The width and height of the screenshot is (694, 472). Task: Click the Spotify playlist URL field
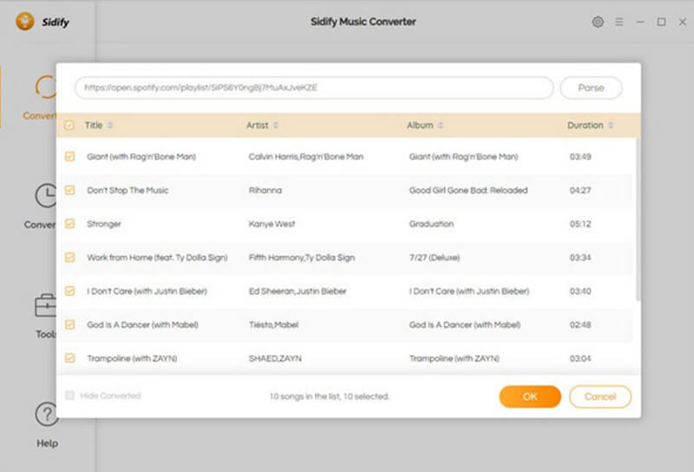(313, 88)
